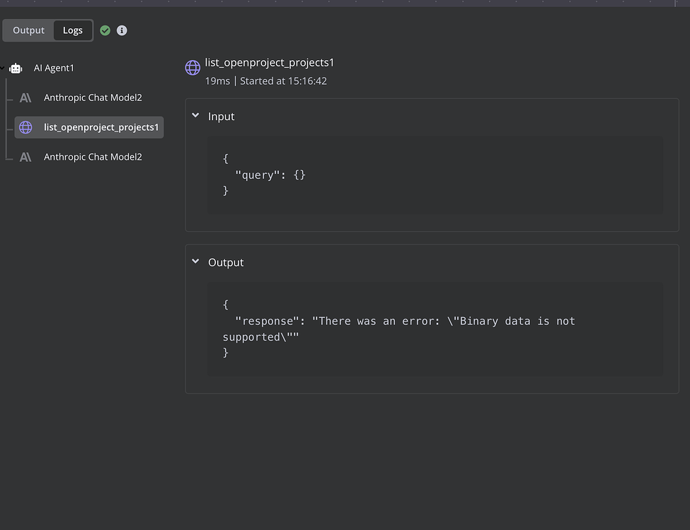Viewport: 690px width, 530px height.
Task: Click the list_openproject_projects1 title text
Action: tap(269, 62)
